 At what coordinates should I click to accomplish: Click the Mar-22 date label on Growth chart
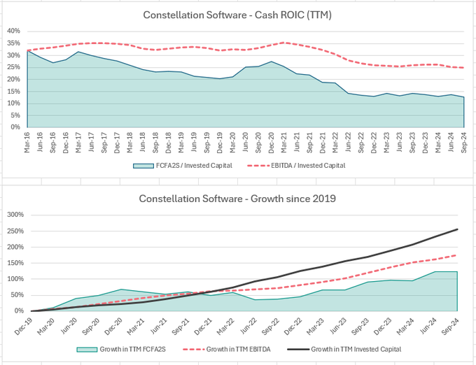[225, 326]
